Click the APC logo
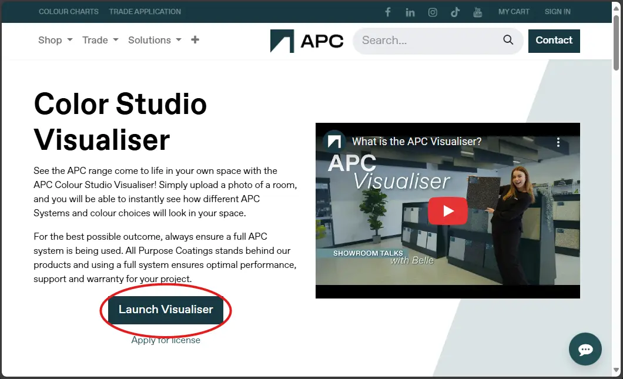 click(307, 41)
